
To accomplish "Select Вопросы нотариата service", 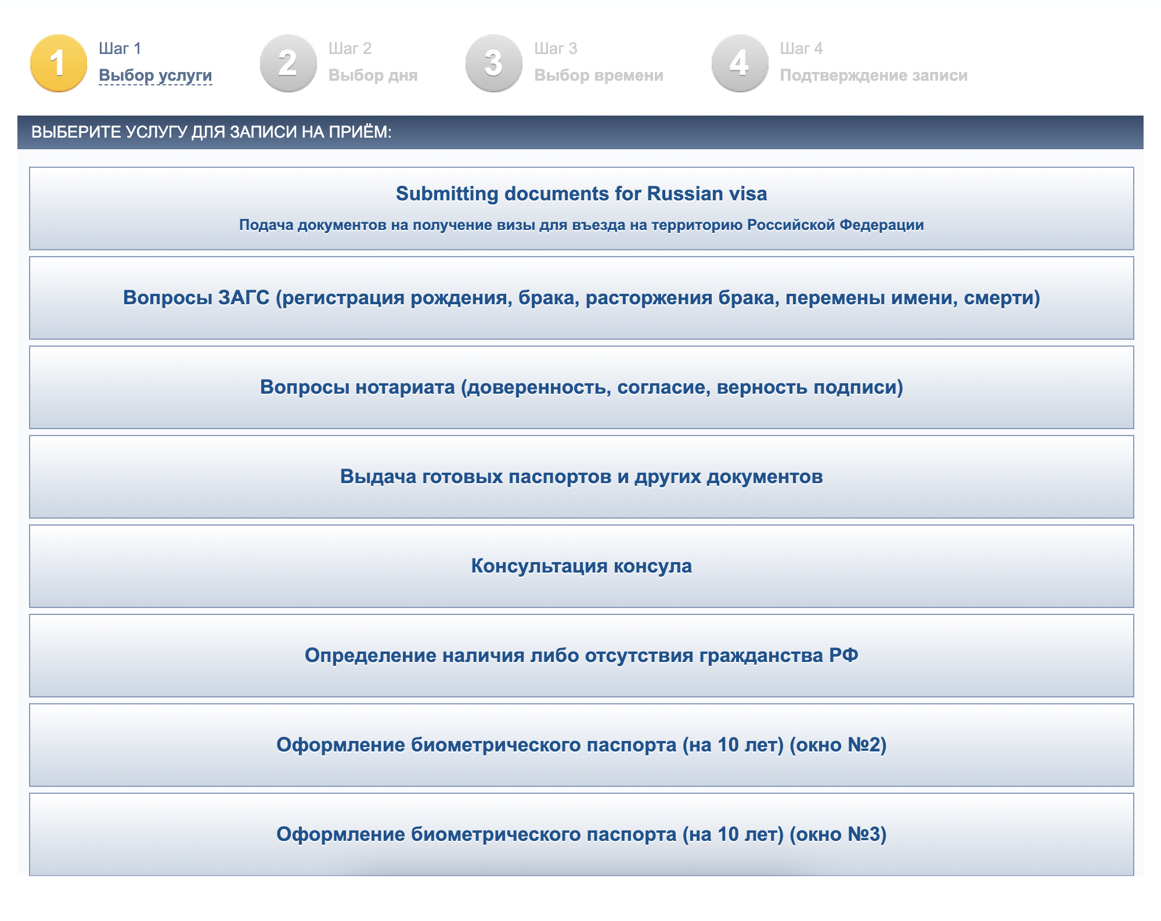I will [x=581, y=387].
